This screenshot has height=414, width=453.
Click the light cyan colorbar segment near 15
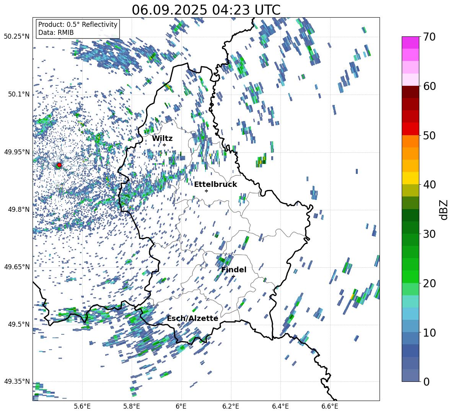[410, 301]
